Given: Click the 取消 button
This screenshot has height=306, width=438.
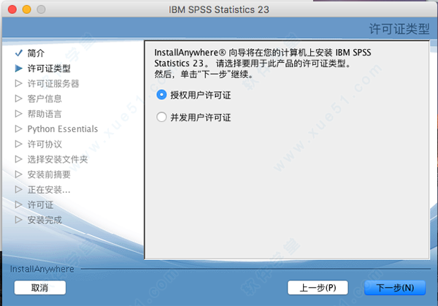Looking at the screenshot, I should [40, 288].
